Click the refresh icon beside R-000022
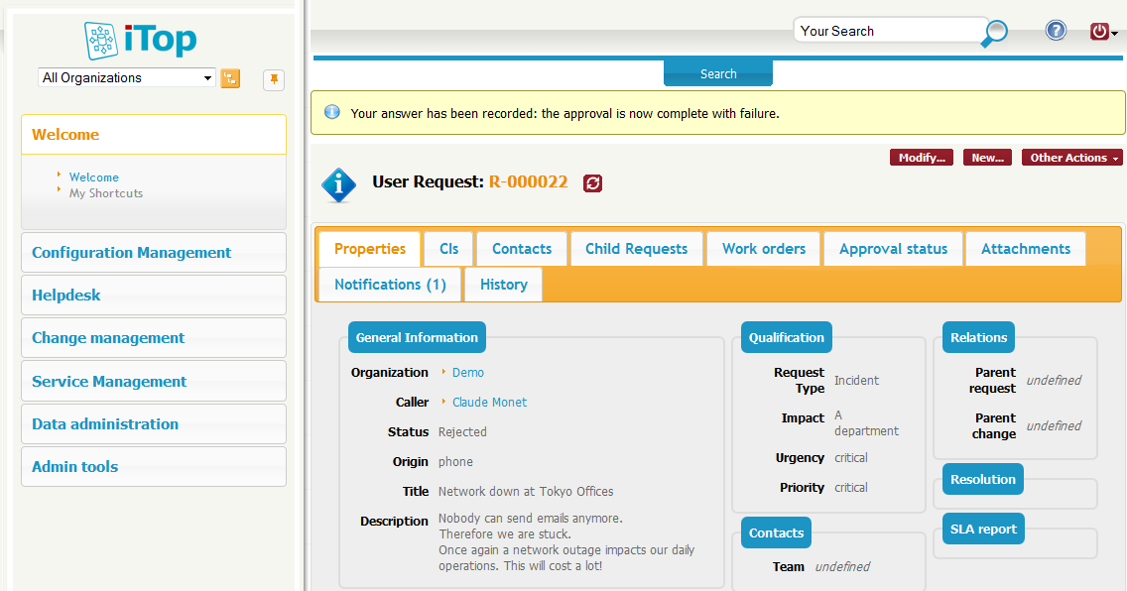 point(592,182)
